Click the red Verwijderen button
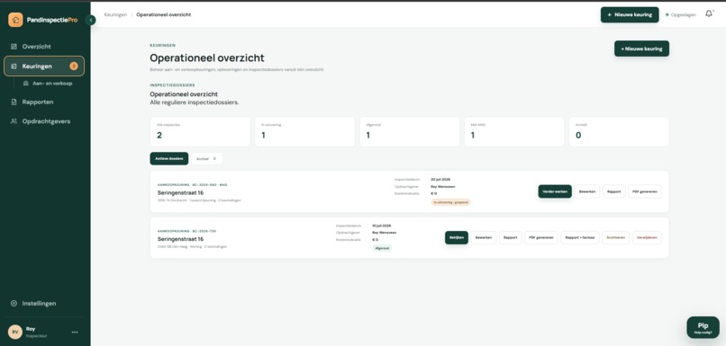726x346 pixels. click(647, 237)
